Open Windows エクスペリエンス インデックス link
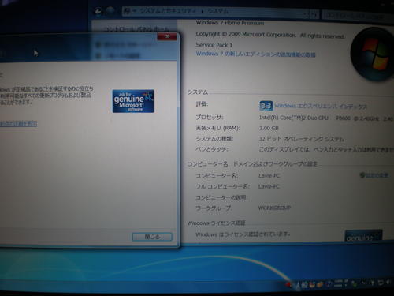The height and width of the screenshot is (296, 394). click(321, 107)
